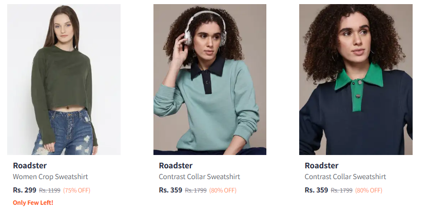Click the Rs. 299 price
427x213 pixels.
point(25,190)
